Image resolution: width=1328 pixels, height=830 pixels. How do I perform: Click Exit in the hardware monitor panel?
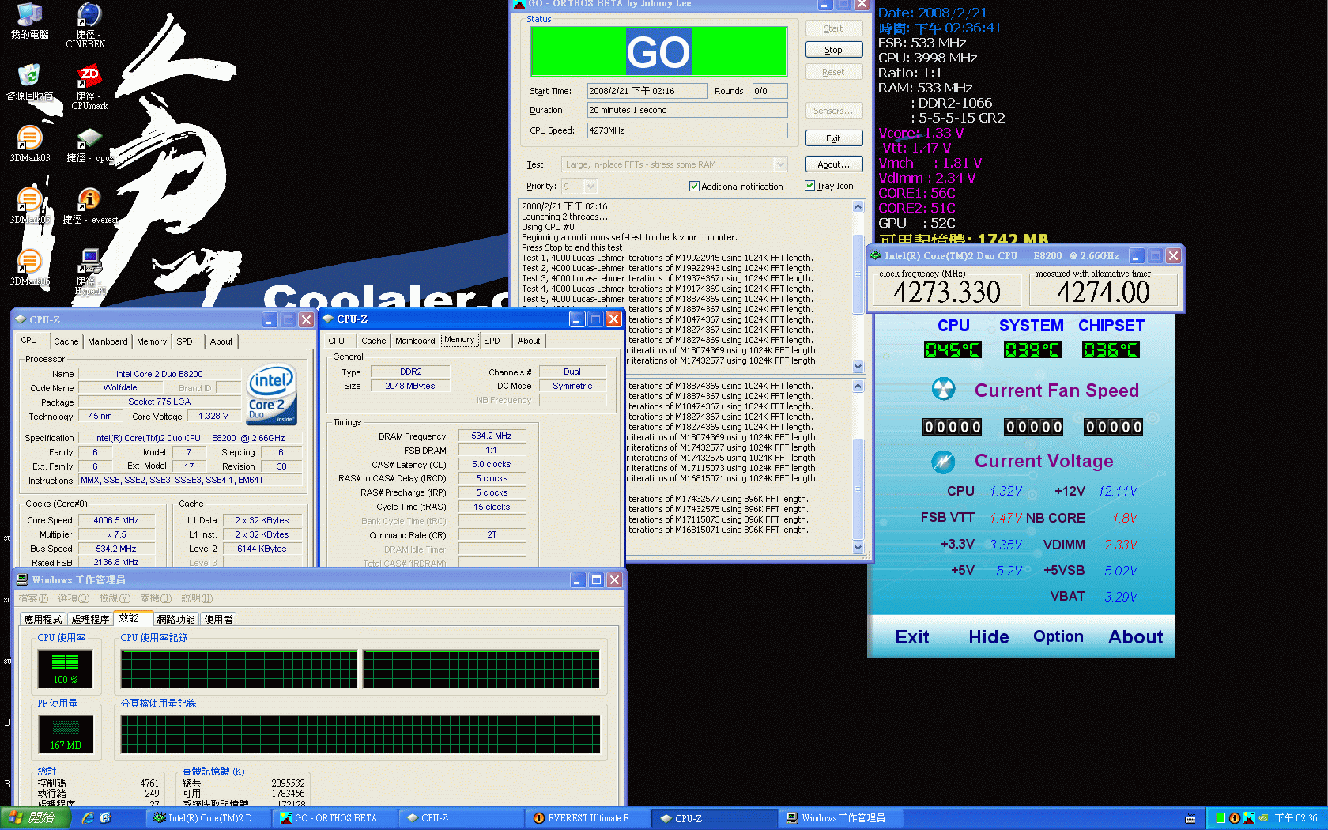point(911,637)
